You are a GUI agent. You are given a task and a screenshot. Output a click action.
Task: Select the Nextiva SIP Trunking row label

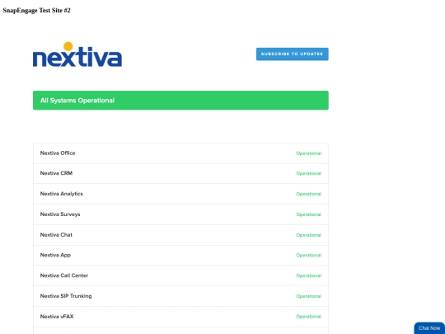point(66,296)
